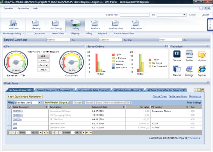Open the Define New Query link
This screenshot has width=213, height=152.
(x=178, y=97)
